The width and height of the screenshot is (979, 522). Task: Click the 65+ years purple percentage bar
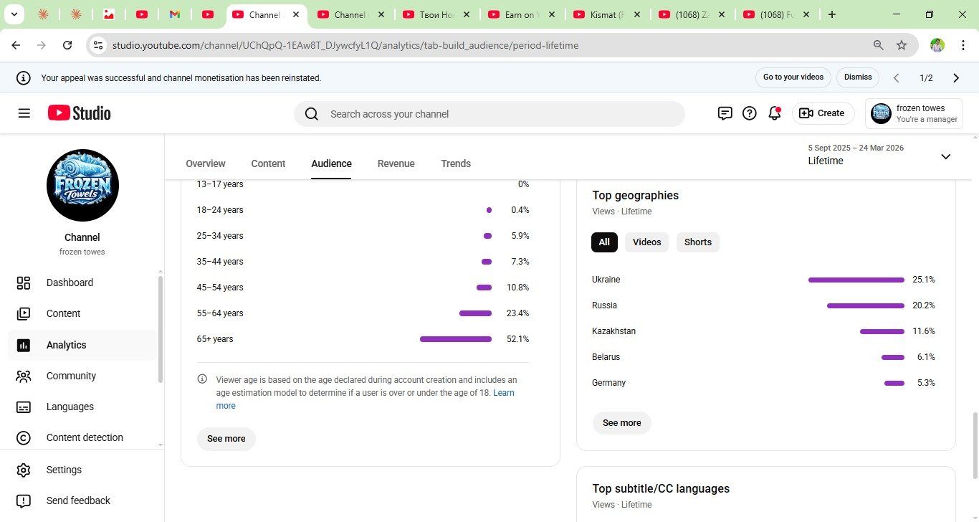coord(455,339)
